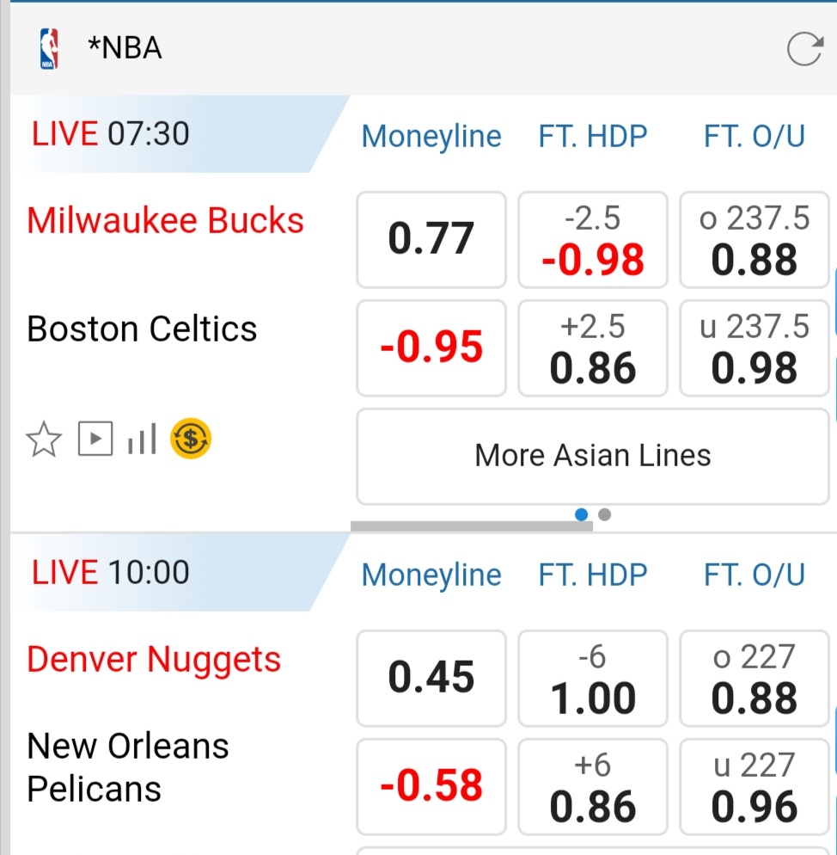
Task: Open live stream play icon for Bucks game
Action: pos(95,440)
